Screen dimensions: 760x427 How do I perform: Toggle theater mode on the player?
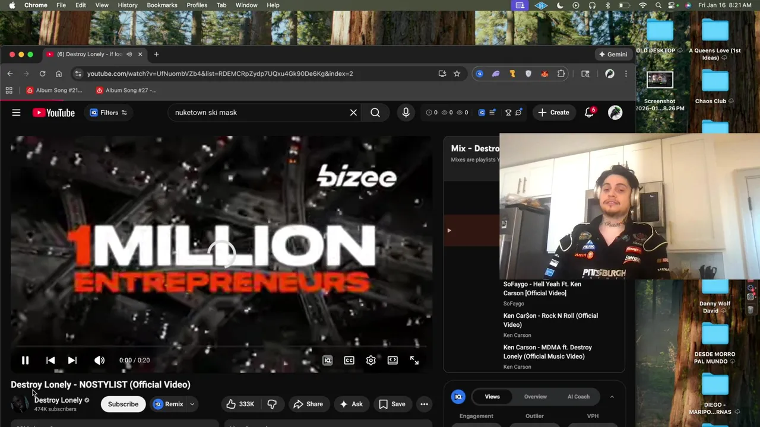point(392,360)
